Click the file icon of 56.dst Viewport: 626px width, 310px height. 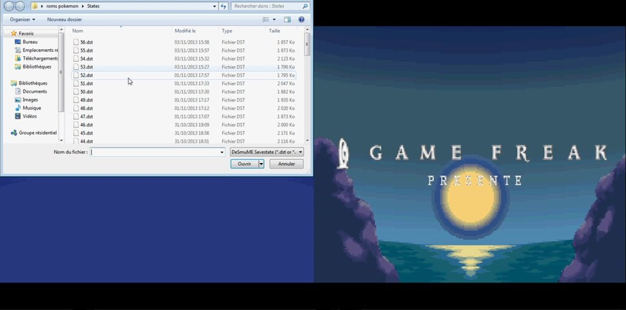click(76, 42)
